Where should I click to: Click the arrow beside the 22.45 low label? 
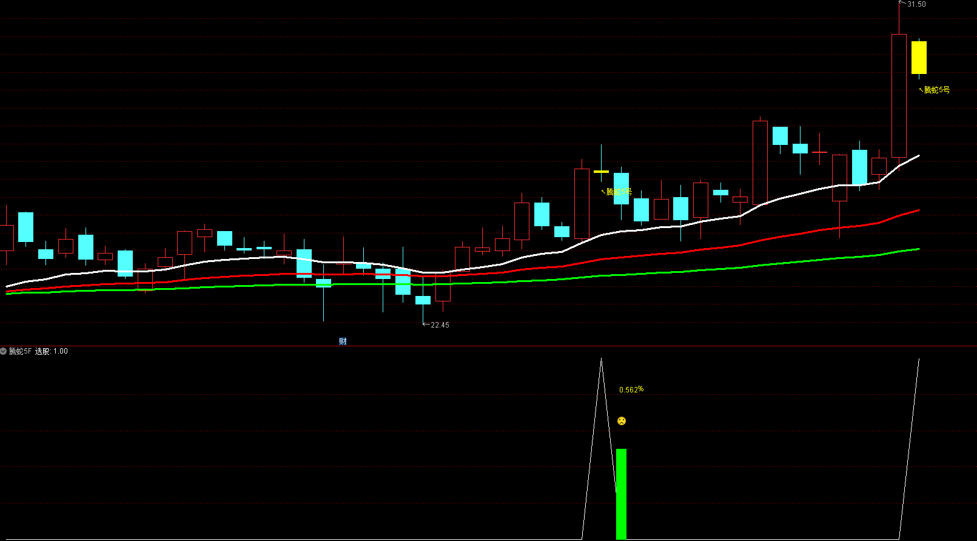pos(426,324)
